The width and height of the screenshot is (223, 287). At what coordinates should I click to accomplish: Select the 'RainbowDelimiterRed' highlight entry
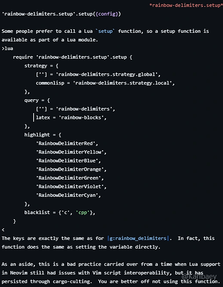tap(67, 143)
